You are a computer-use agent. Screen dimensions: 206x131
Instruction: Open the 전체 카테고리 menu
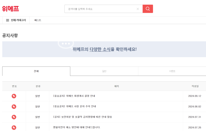tap(16, 20)
